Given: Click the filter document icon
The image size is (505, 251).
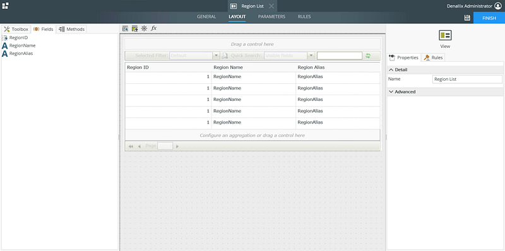Looking at the screenshot, I should click(225, 55).
